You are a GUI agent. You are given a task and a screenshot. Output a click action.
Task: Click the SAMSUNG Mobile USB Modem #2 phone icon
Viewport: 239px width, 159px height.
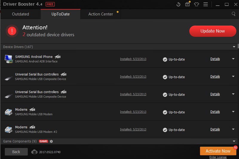(x=8, y=129)
